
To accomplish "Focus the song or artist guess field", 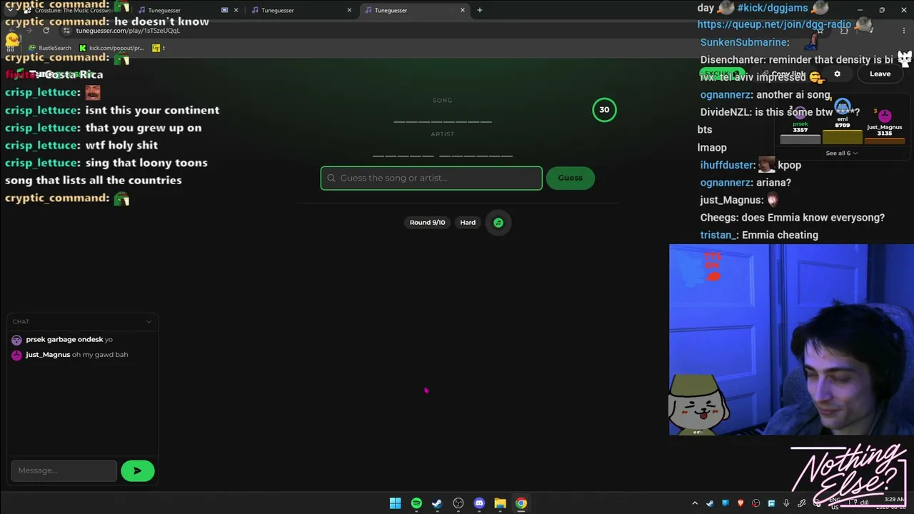I will pyautogui.click(x=431, y=178).
